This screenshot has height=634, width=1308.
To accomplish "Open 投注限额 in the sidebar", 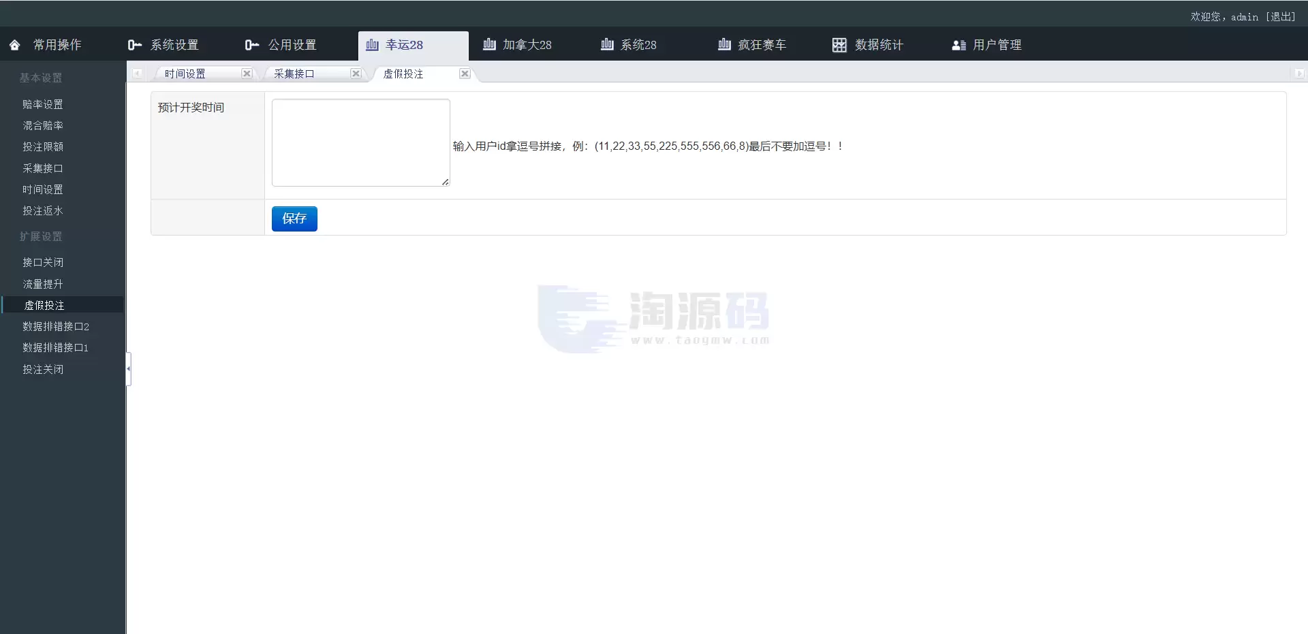I will click(43, 146).
